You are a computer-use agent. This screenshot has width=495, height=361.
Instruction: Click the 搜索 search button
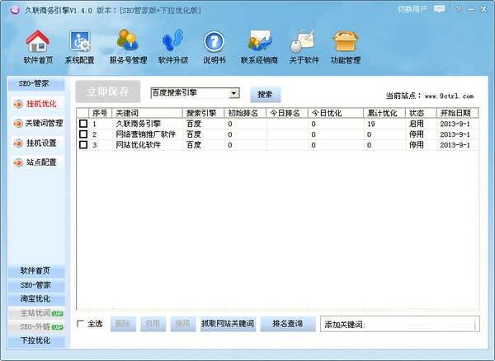[265, 95]
